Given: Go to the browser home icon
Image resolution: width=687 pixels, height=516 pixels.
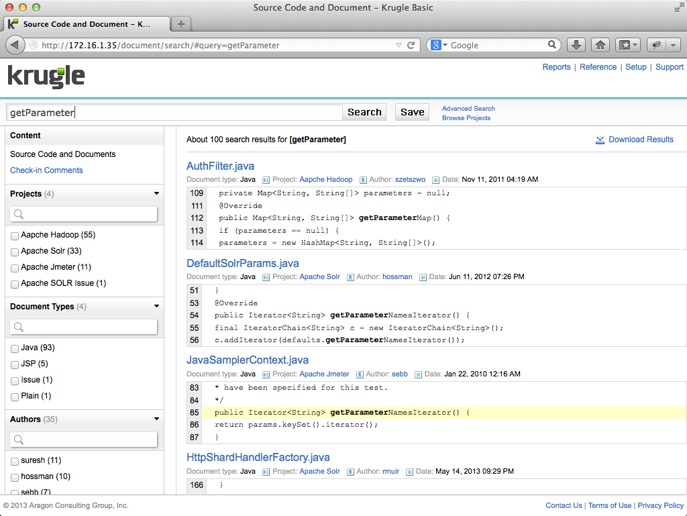Looking at the screenshot, I should tap(600, 45).
